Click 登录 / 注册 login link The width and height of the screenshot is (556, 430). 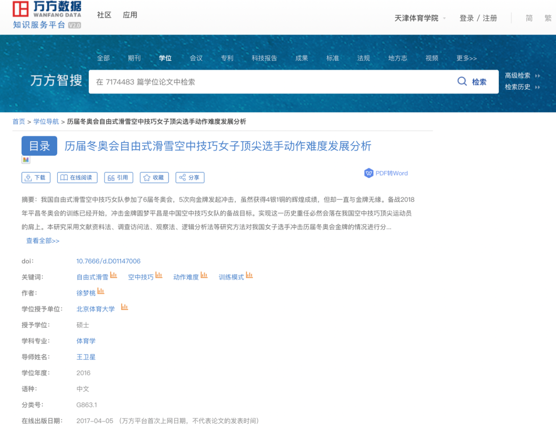pyautogui.click(x=478, y=18)
